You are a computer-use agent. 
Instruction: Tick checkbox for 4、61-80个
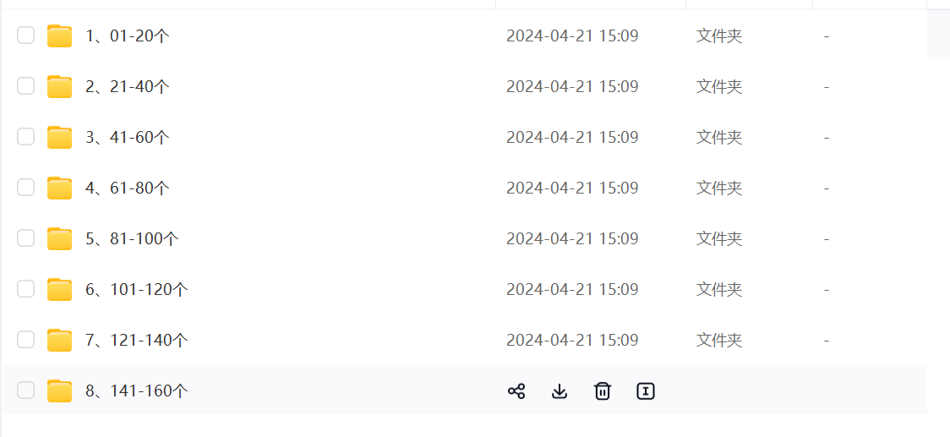pyautogui.click(x=26, y=188)
